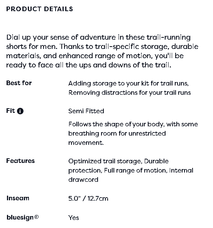Screen dimensions: 213x228
Task: Click the PRODUCT DETAILS heading
Action: [39, 9]
